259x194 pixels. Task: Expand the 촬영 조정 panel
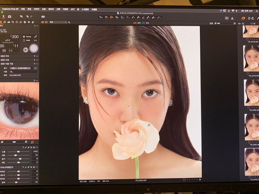[5, 60]
